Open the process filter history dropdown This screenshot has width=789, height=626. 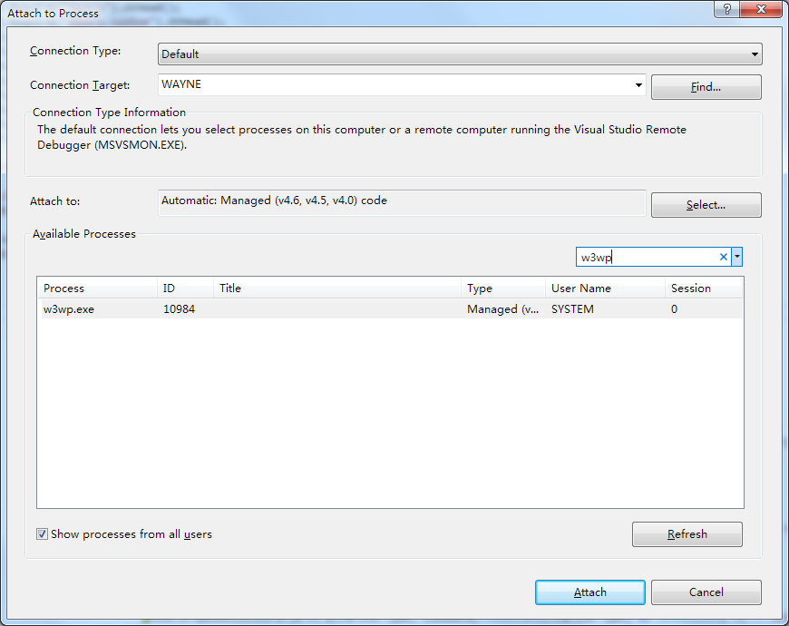tap(736, 257)
